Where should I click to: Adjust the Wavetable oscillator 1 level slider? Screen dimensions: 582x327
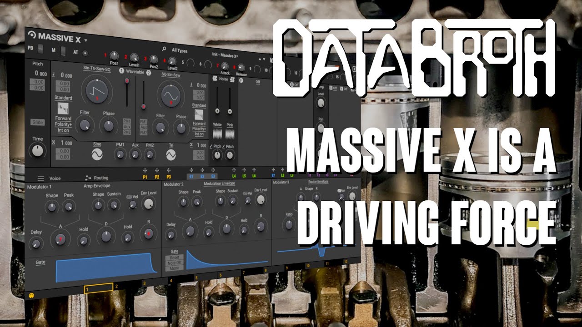(127, 92)
